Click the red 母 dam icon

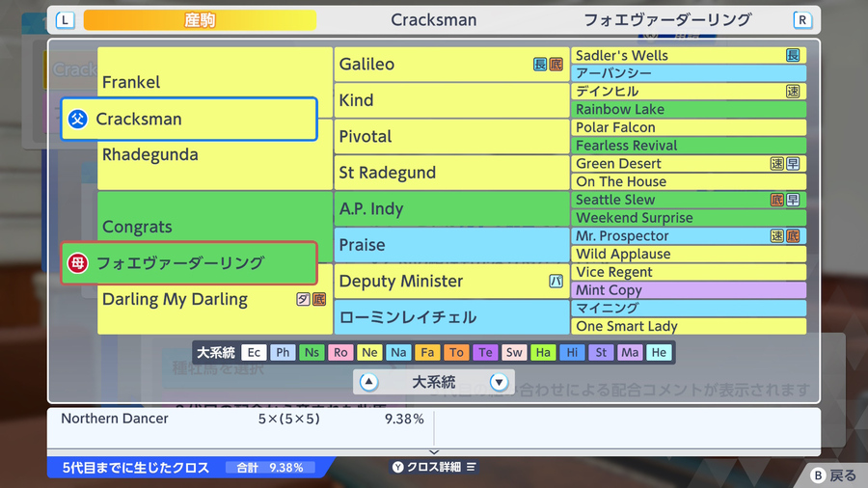78,263
